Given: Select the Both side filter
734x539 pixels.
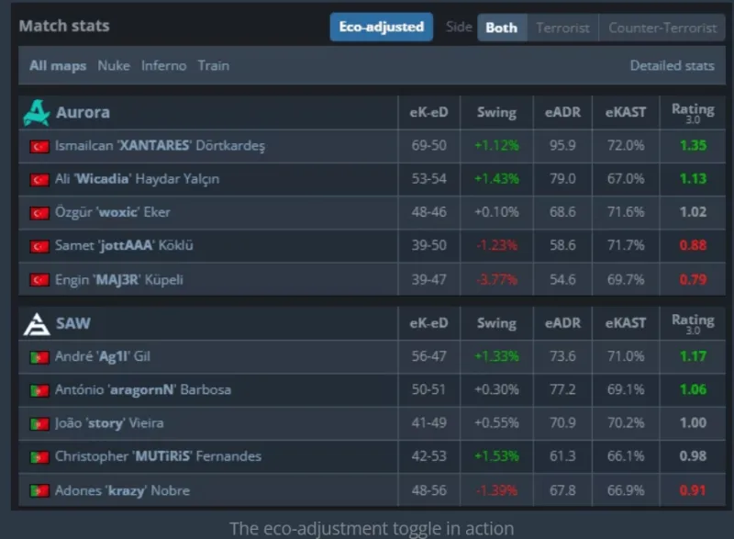Looking at the screenshot, I should point(501,28).
